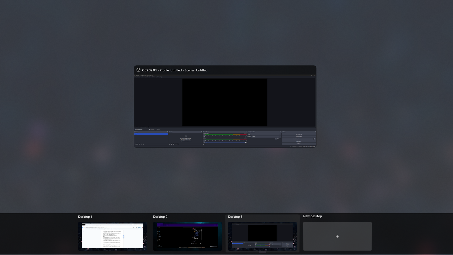This screenshot has width=453, height=255.
Task: Click the add source plus icon in Sources
Action: (170, 144)
